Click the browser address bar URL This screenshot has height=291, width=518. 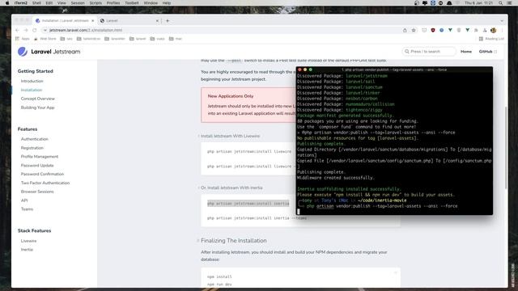[x=86, y=30]
